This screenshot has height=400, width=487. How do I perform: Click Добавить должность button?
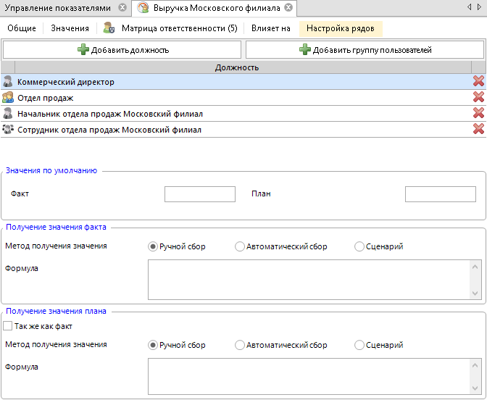[122, 50]
